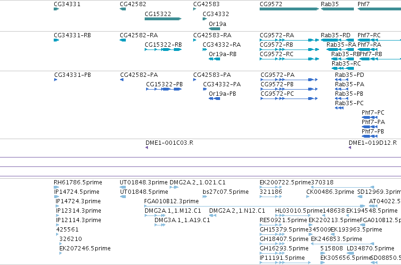Click the CG34332 gene label
Screen dimensions: 401x265
point(216,14)
